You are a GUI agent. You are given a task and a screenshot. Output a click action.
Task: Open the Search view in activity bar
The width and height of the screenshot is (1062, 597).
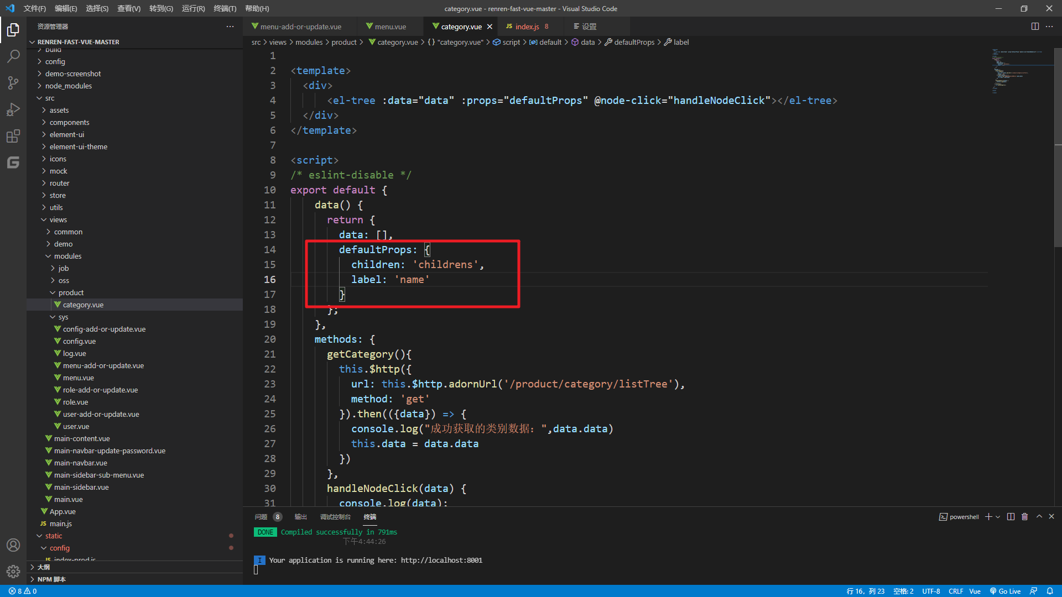tap(13, 56)
